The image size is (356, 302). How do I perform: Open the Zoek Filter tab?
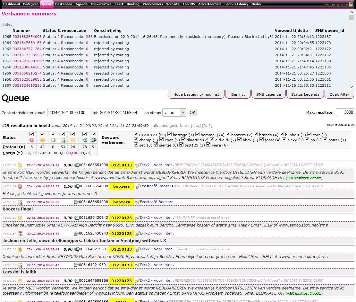coord(339,94)
